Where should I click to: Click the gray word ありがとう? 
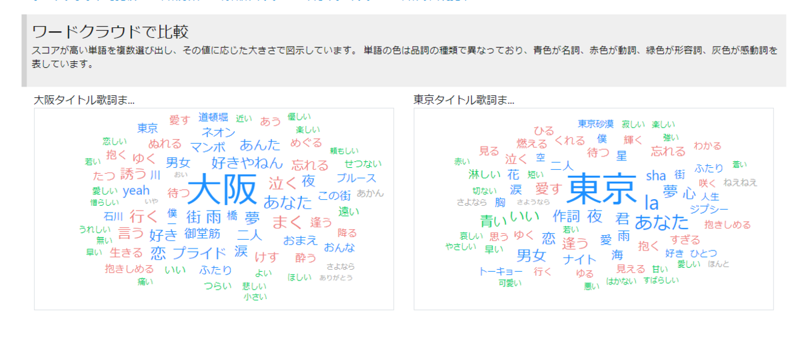click(336, 278)
